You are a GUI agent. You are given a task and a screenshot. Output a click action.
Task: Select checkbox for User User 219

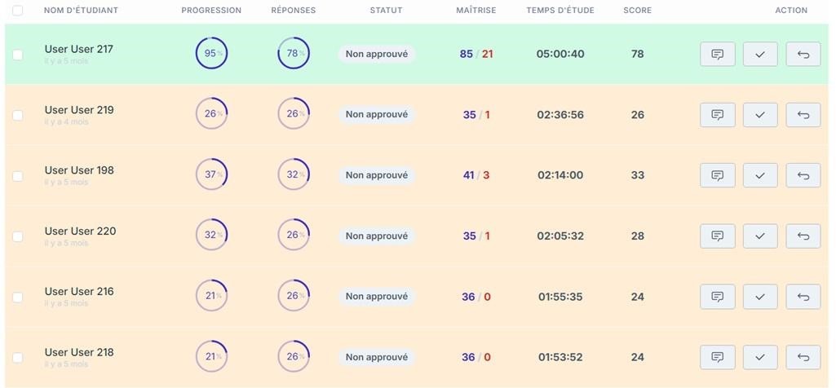point(18,115)
